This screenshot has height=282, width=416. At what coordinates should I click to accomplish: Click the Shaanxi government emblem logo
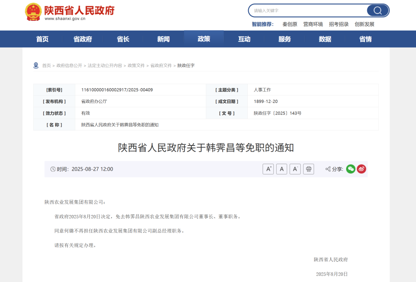33,12
